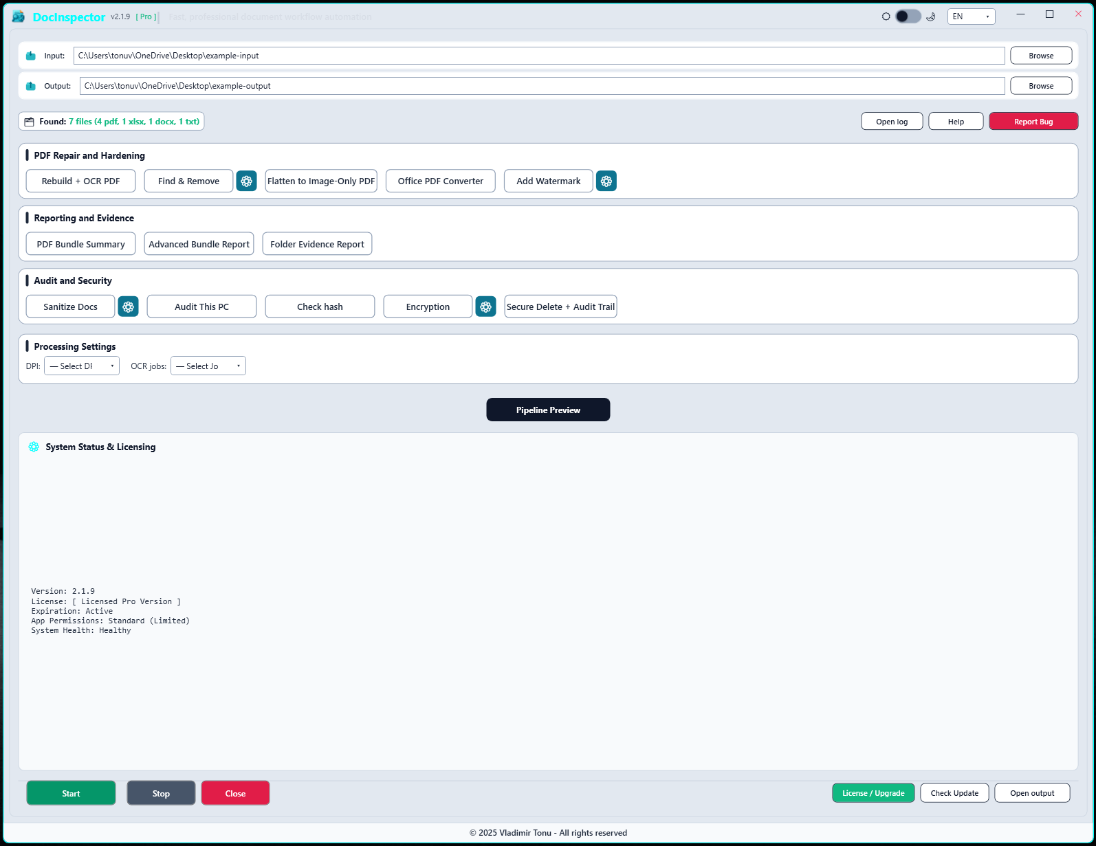
Task: Click Browse next to Input path
Action: [x=1041, y=56]
